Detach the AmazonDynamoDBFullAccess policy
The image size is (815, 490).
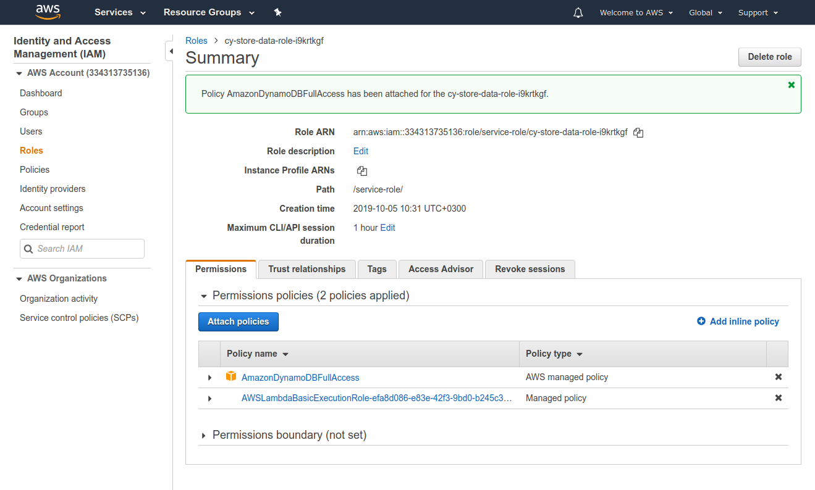(x=779, y=377)
